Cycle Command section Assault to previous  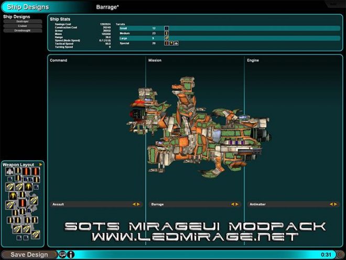click(x=134, y=204)
